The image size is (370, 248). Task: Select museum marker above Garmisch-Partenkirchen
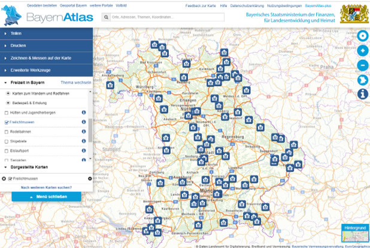(x=198, y=225)
